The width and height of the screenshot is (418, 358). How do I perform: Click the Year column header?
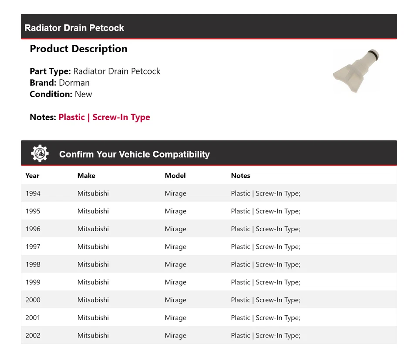click(x=32, y=176)
